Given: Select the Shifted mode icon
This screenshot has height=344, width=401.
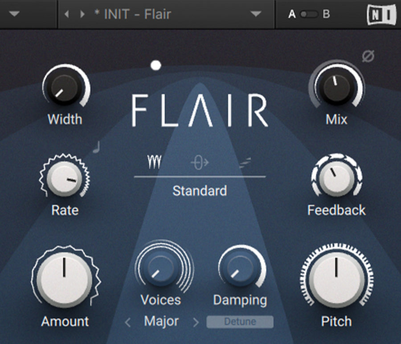Looking at the screenshot, I should pyautogui.click(x=199, y=162).
